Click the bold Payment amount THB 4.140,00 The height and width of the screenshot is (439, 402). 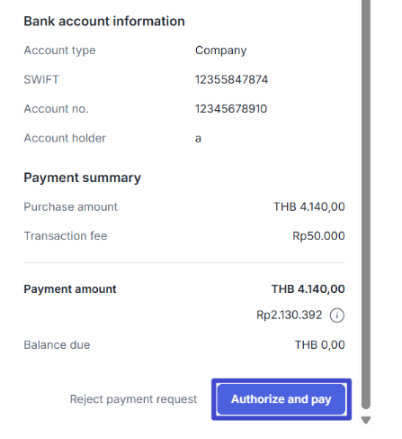[x=308, y=289]
